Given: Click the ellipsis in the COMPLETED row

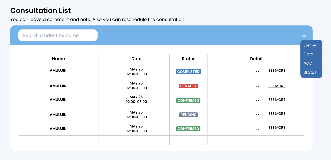Looking at the screenshot, I should click(x=257, y=71).
